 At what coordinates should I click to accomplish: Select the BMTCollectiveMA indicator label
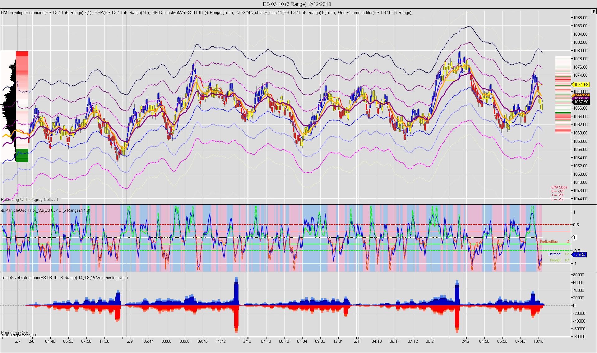click(193, 13)
